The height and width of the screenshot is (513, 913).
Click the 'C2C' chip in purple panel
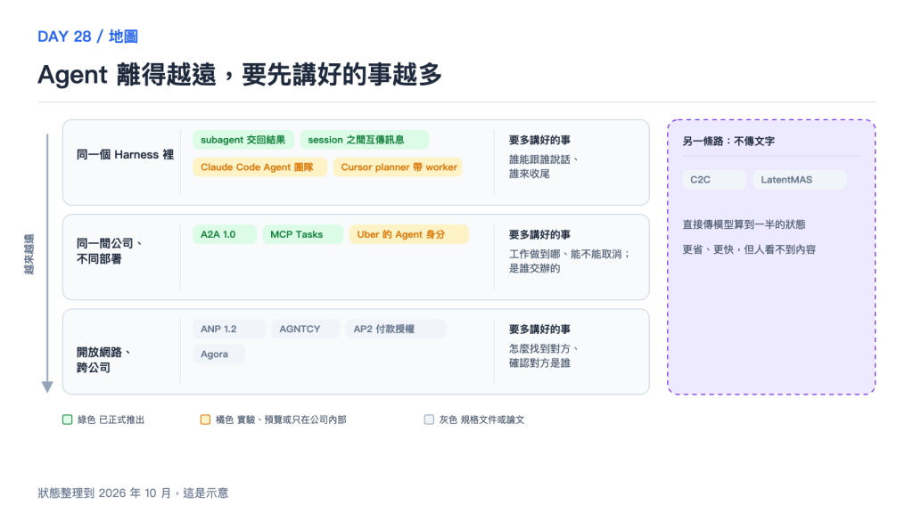(714, 180)
